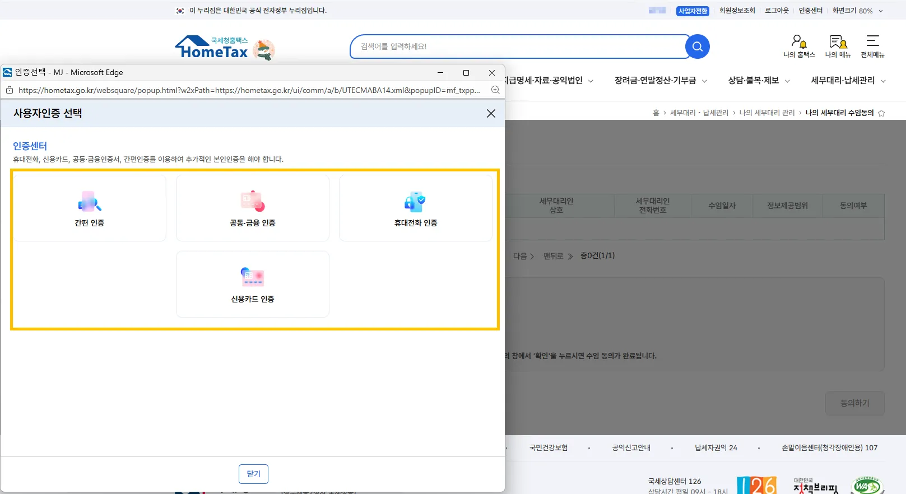The image size is (906, 494).
Task: Open 나의 메뉴 icon
Action: tap(838, 46)
